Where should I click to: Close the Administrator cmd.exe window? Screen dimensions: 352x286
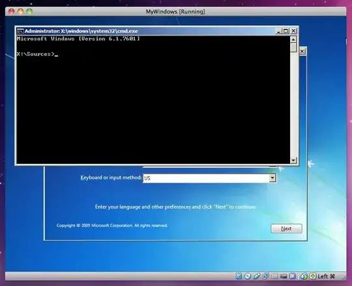[x=293, y=31]
